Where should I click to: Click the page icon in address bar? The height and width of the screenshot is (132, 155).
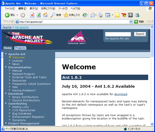[x=17, y=21]
